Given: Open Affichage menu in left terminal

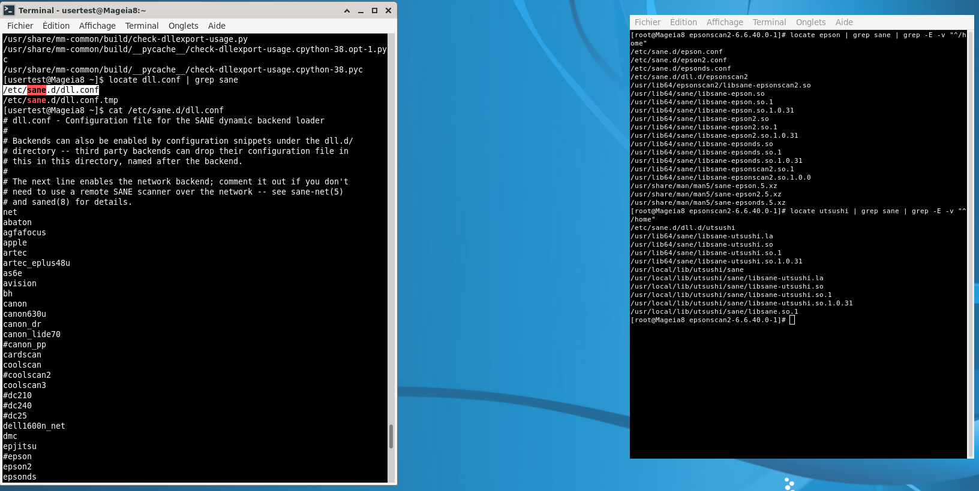Looking at the screenshot, I should 97,26.
